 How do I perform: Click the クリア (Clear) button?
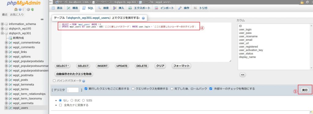pyautogui.click(x=160, y=66)
